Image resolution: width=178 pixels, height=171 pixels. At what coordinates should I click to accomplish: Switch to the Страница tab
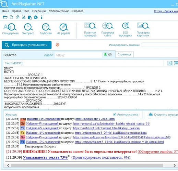click(124, 54)
